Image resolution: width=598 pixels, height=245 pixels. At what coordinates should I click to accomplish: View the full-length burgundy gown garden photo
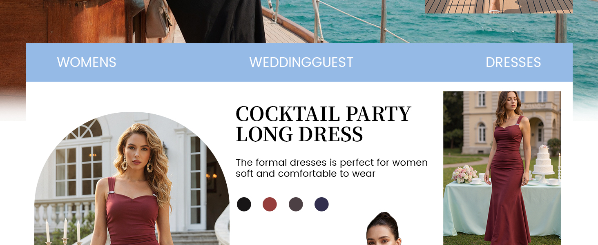click(502, 168)
